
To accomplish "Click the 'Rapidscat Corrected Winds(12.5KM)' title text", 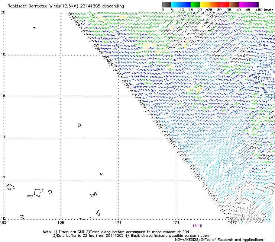I will coord(43,6).
